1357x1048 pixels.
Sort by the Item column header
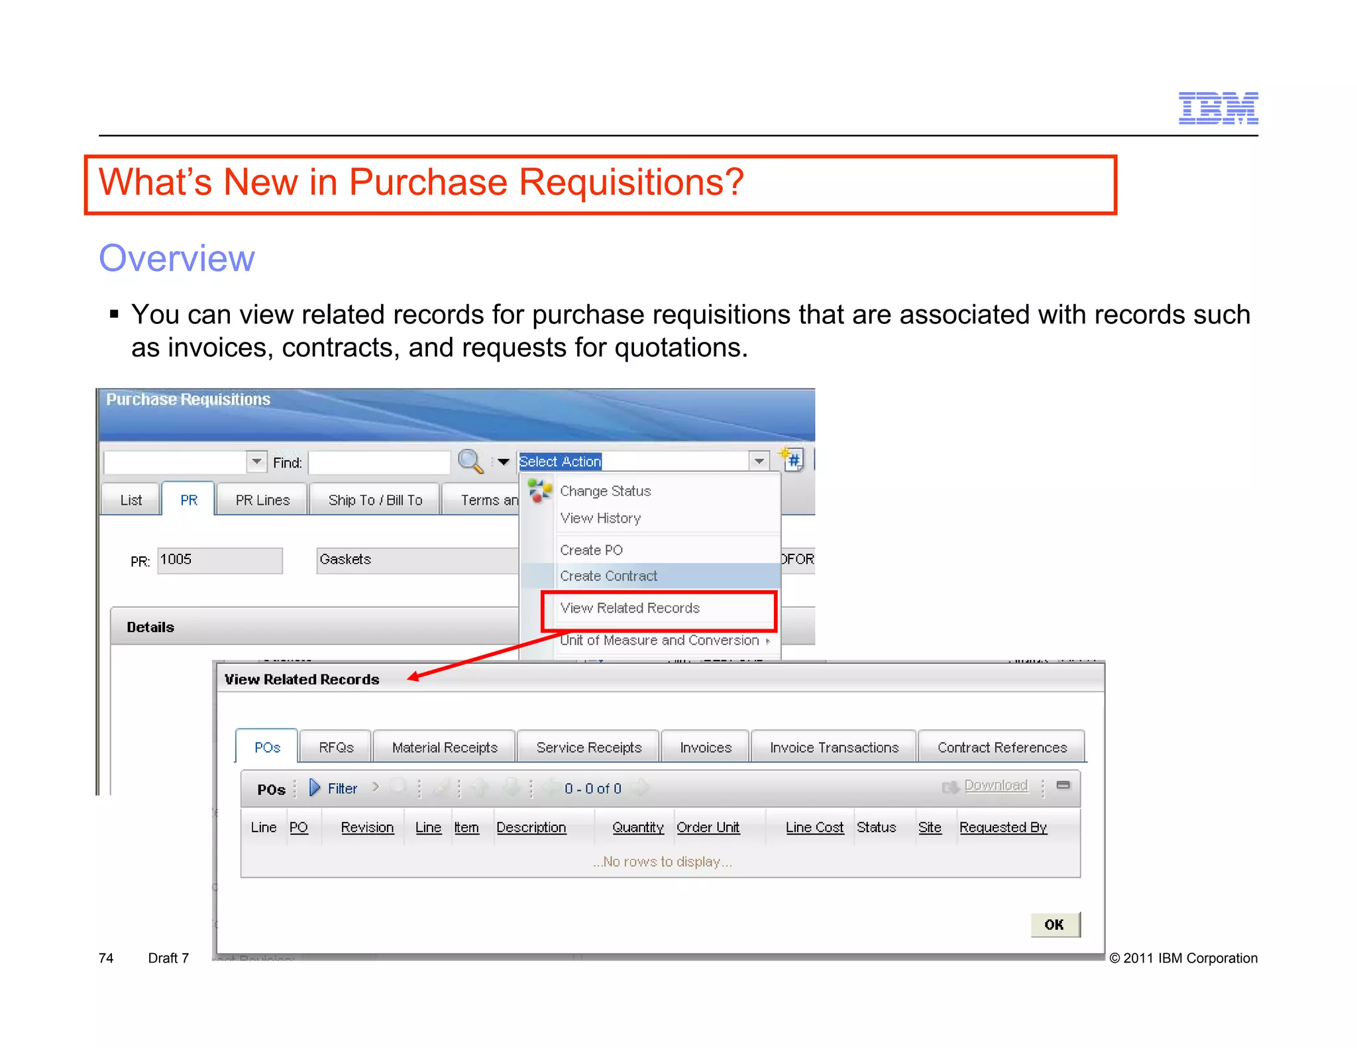click(x=466, y=827)
